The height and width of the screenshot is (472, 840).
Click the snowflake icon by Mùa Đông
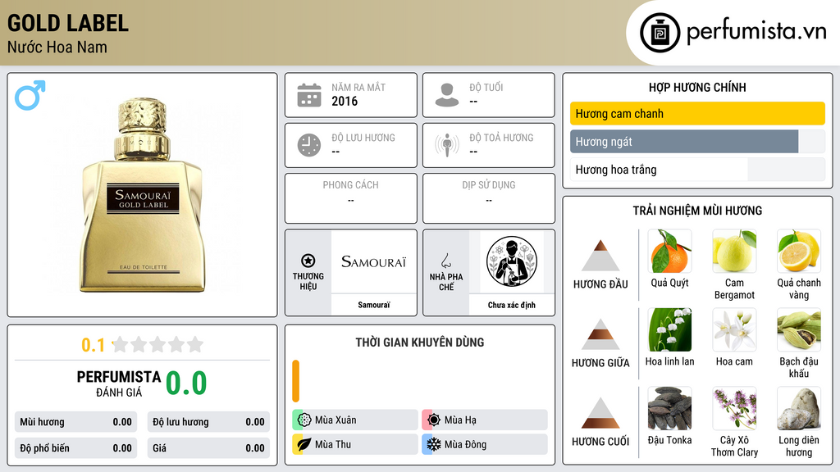tap(434, 444)
